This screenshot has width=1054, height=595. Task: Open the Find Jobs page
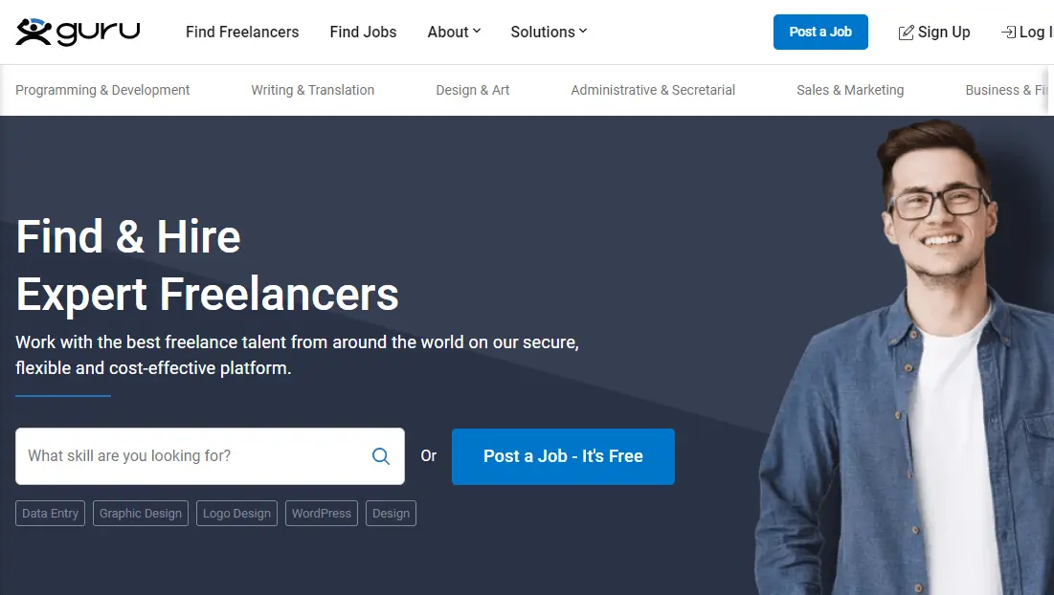[363, 32]
